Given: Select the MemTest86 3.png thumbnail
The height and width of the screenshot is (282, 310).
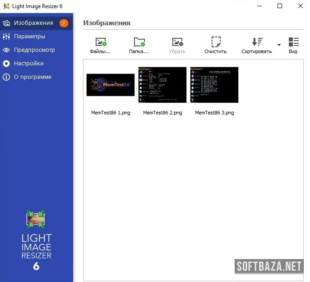Looking at the screenshot, I should 214,85.
